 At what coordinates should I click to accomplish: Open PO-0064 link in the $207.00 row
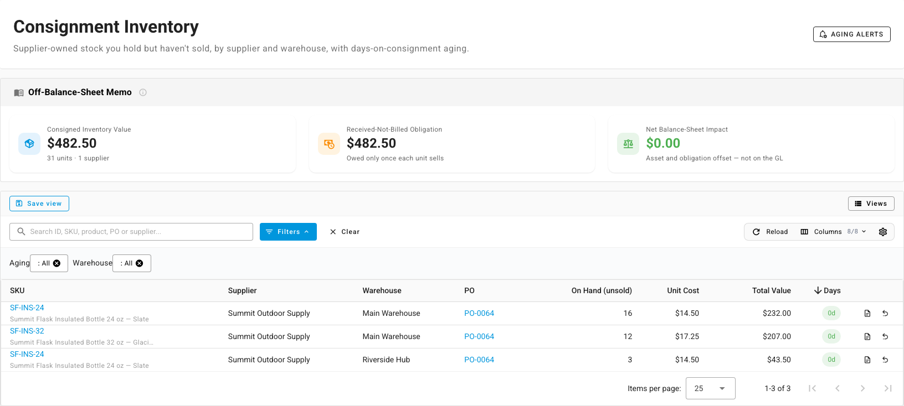[x=479, y=336]
